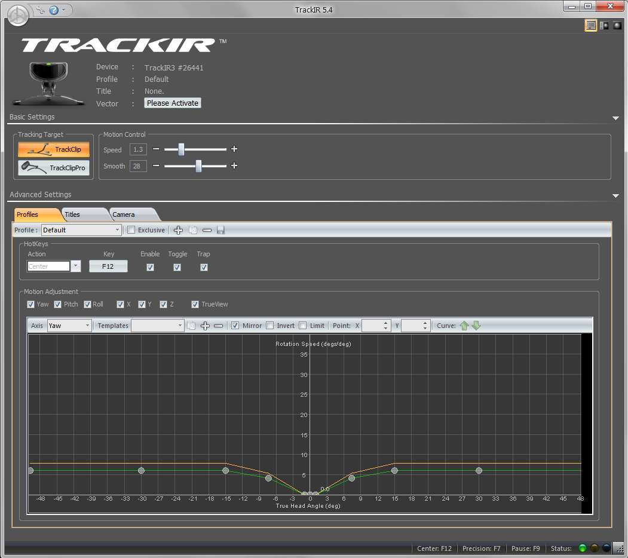
Task: Uncheck the Z axis motion checkbox
Action: point(163,305)
